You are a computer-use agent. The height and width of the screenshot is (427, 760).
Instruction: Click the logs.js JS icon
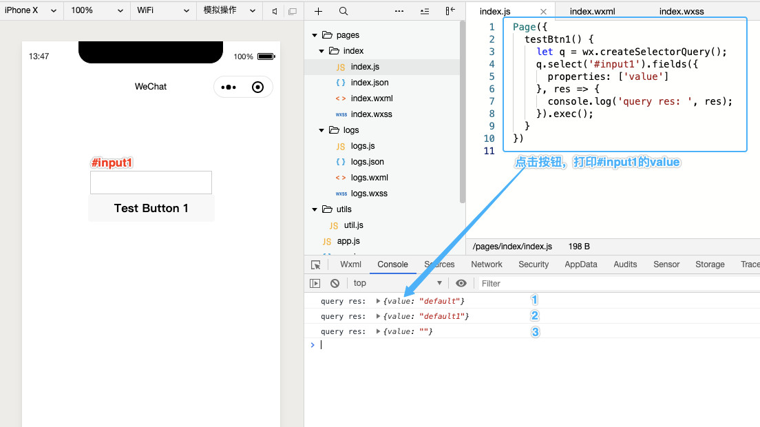(x=341, y=147)
